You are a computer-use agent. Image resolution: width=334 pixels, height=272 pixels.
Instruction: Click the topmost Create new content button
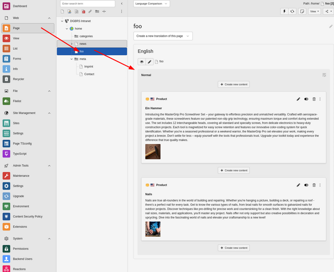[x=234, y=84]
